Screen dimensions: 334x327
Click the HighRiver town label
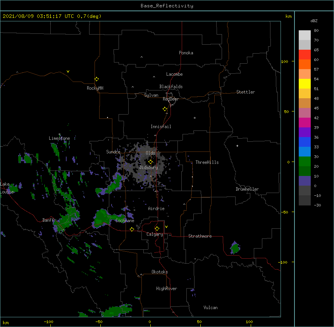(167, 289)
